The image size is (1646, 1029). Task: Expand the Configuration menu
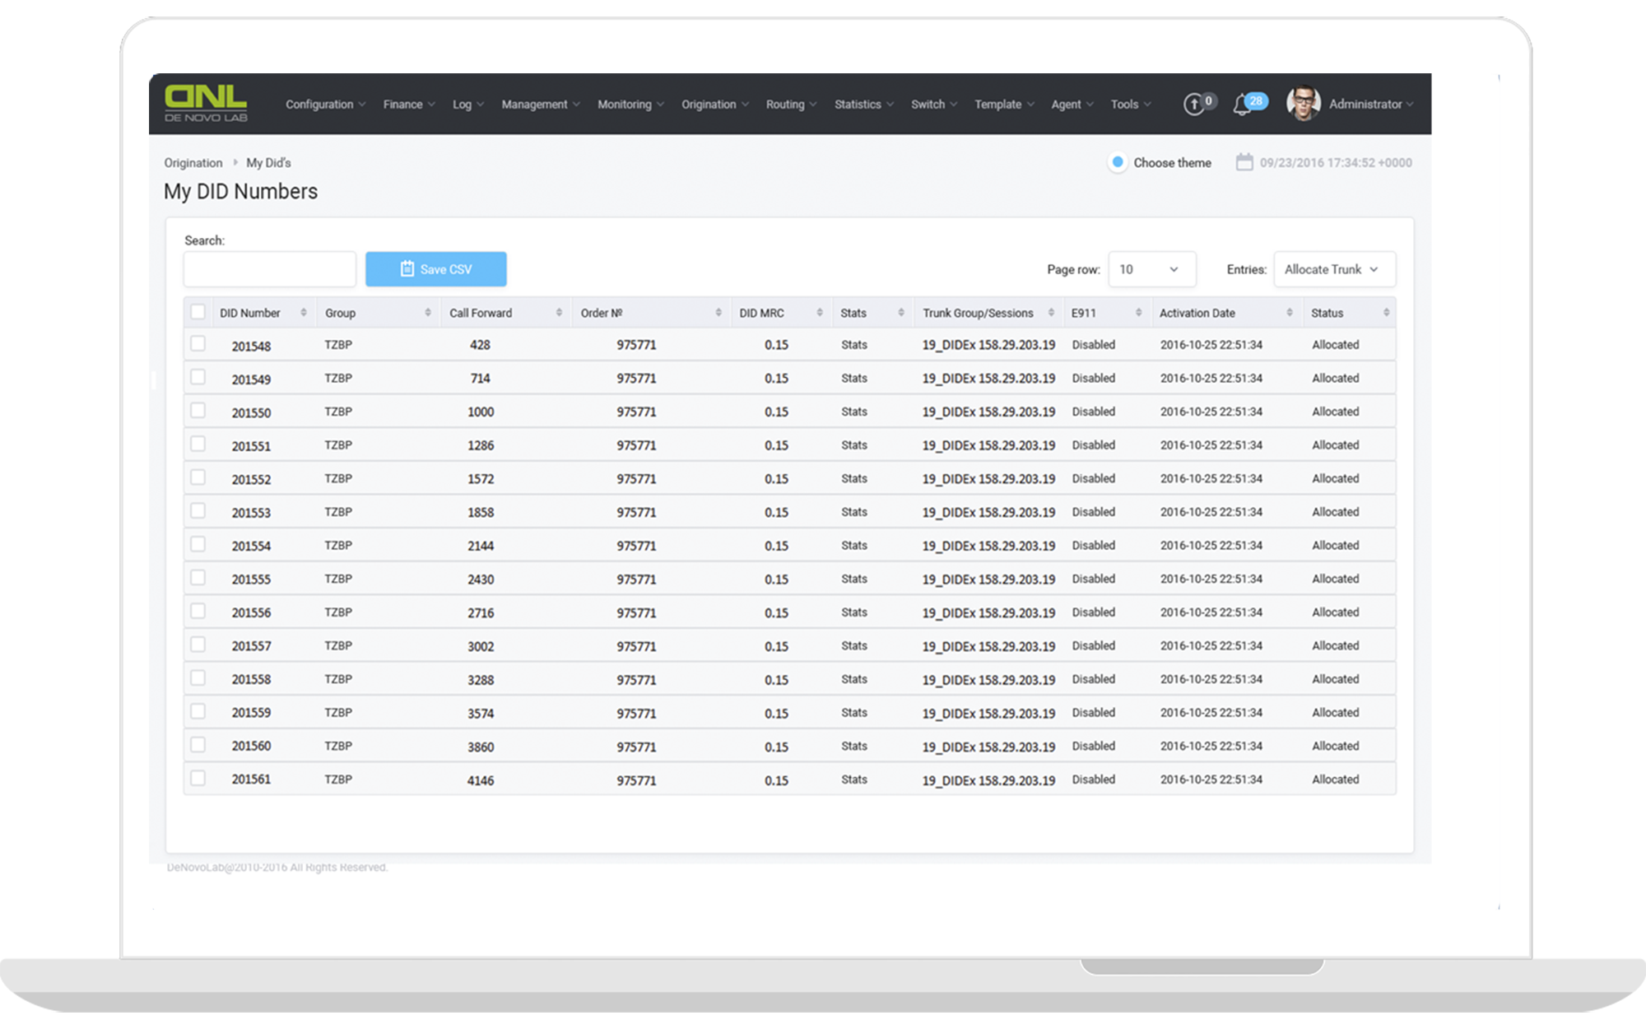[x=325, y=105]
